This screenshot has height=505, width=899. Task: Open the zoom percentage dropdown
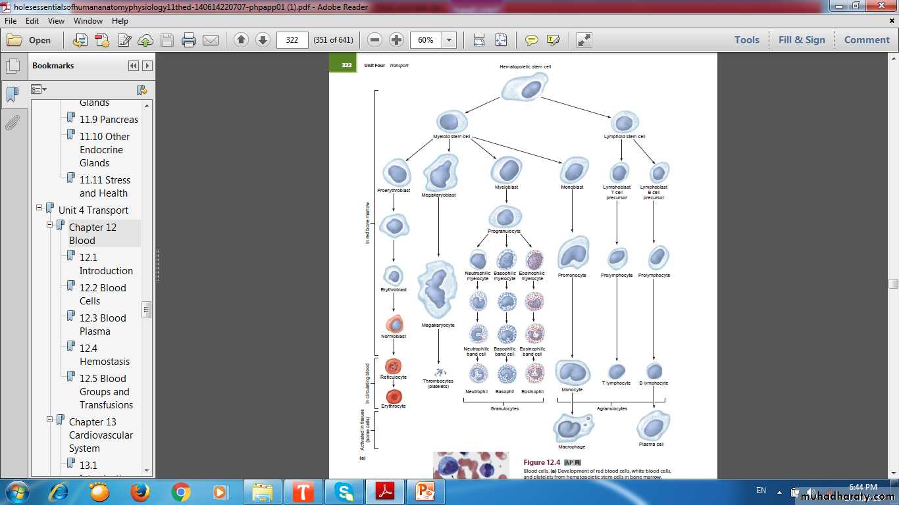449,40
